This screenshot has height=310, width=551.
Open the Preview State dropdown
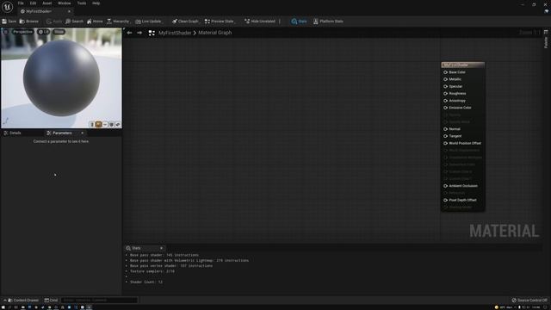pyautogui.click(x=220, y=22)
